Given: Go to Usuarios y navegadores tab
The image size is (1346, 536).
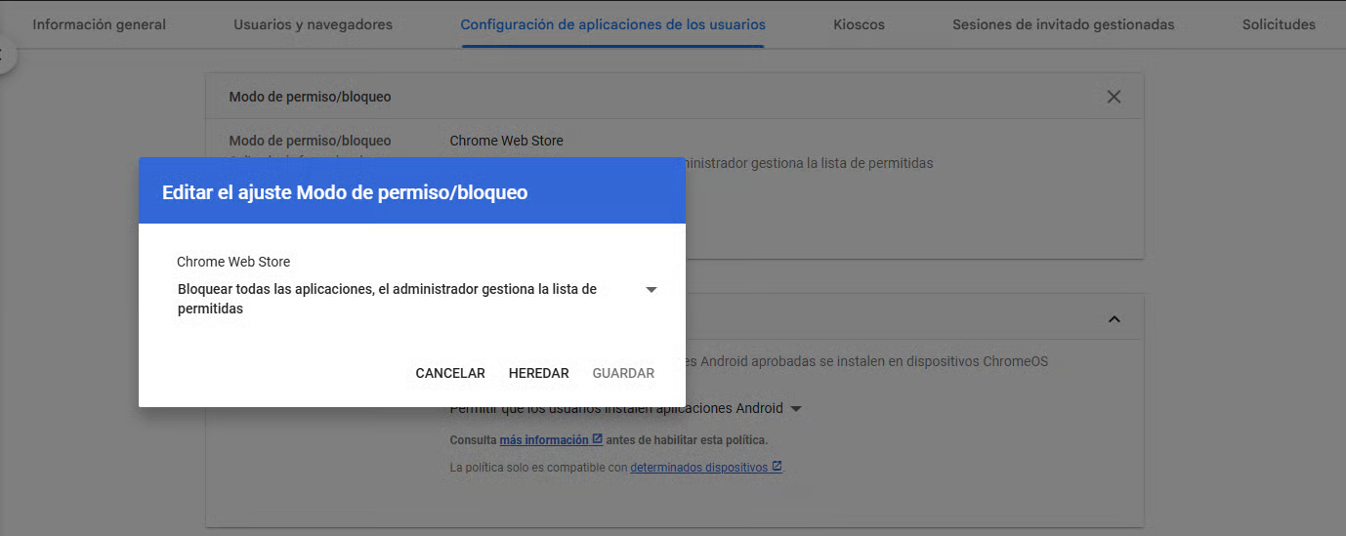Looking at the screenshot, I should pos(313,24).
